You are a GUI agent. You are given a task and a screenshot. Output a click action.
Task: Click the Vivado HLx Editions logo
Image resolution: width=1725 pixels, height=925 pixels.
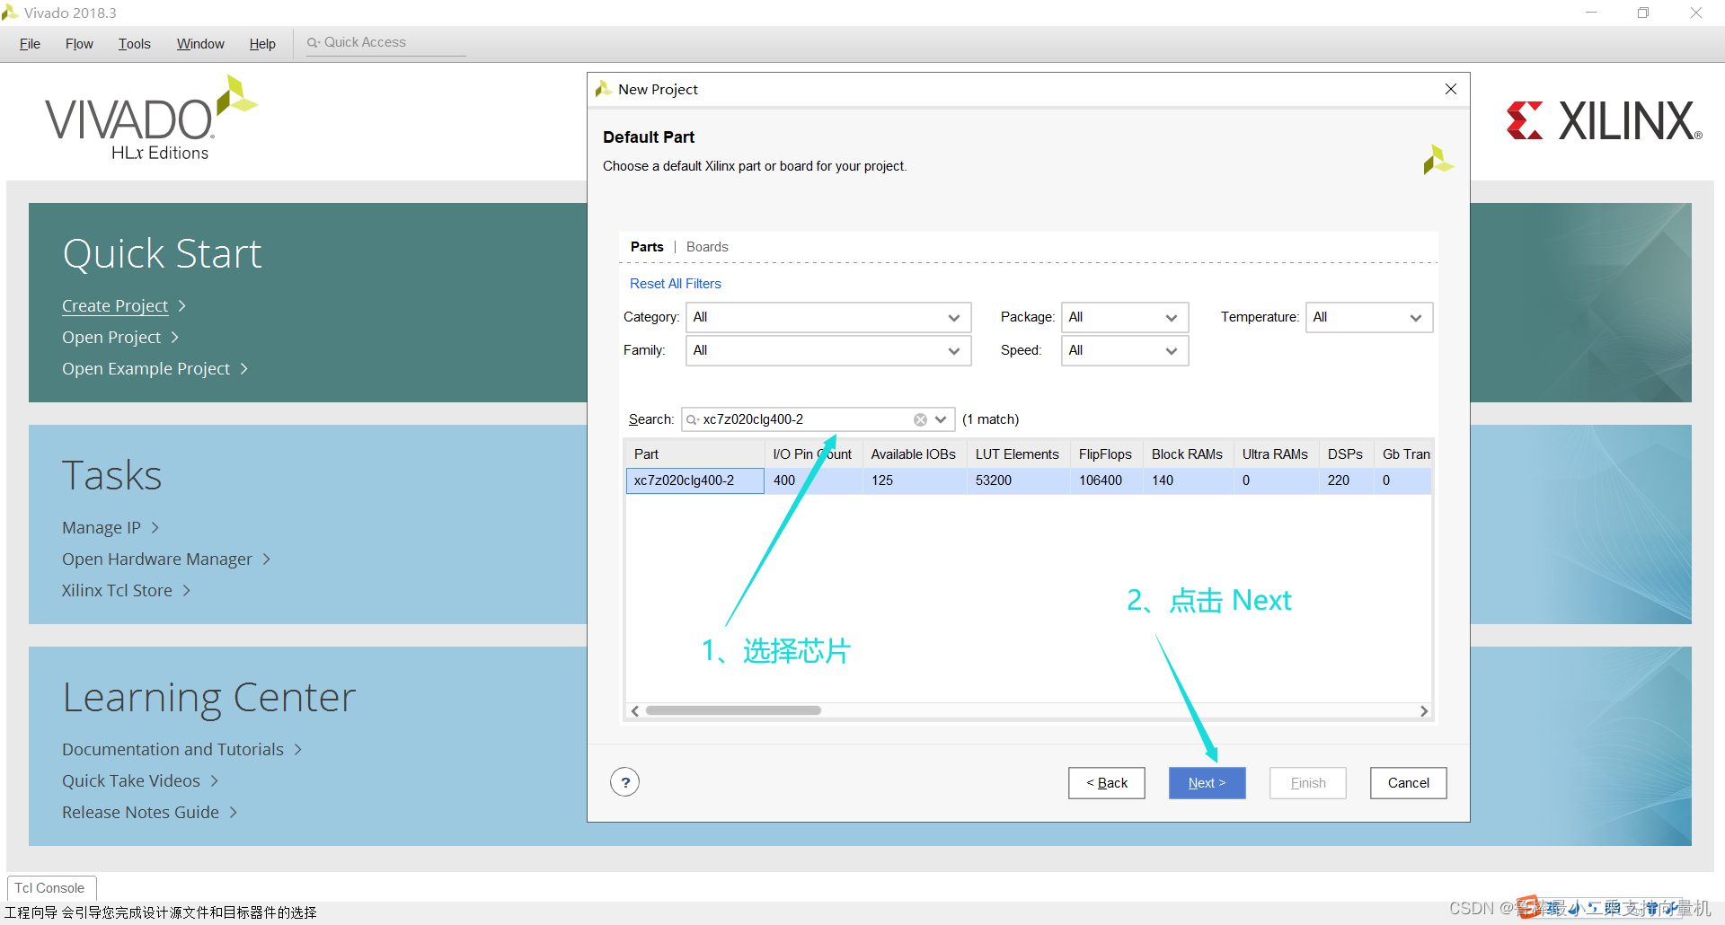151,118
